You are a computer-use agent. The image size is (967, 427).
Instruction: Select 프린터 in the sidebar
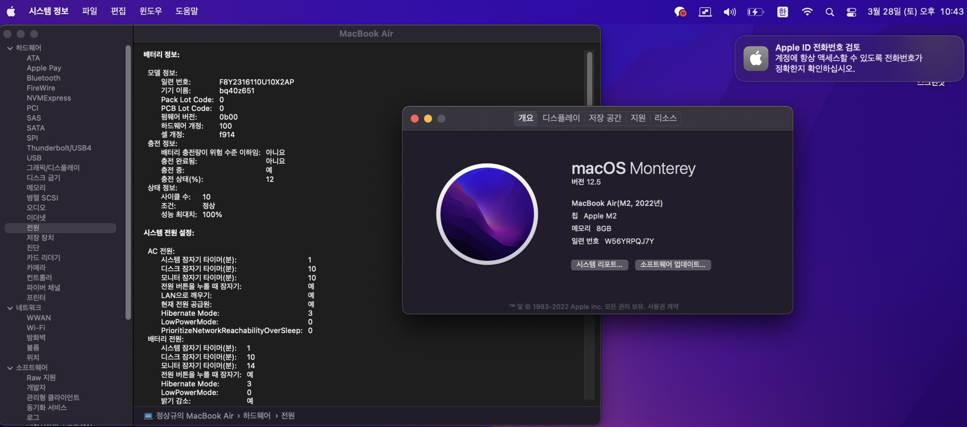point(36,298)
